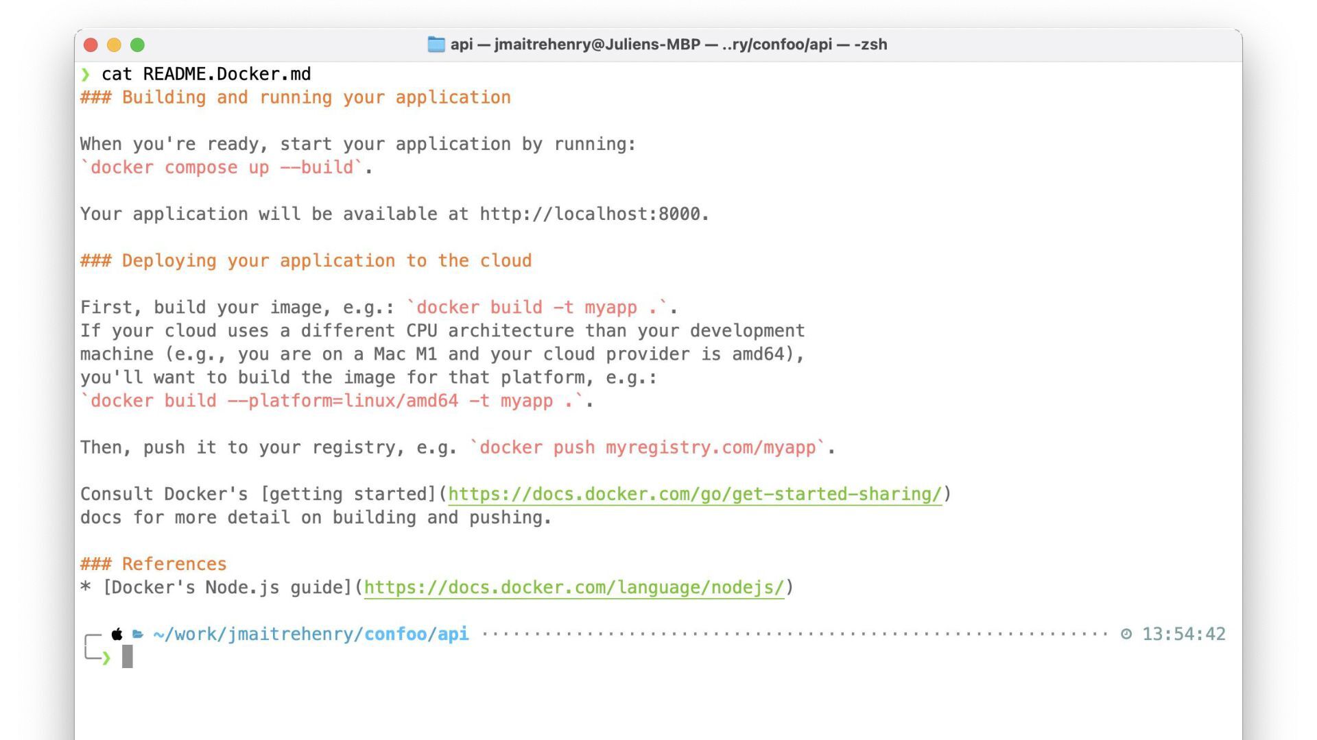This screenshot has height=740, width=1317.
Task: Click the line 'If your cloud uses a different CPU'
Action: (x=442, y=330)
